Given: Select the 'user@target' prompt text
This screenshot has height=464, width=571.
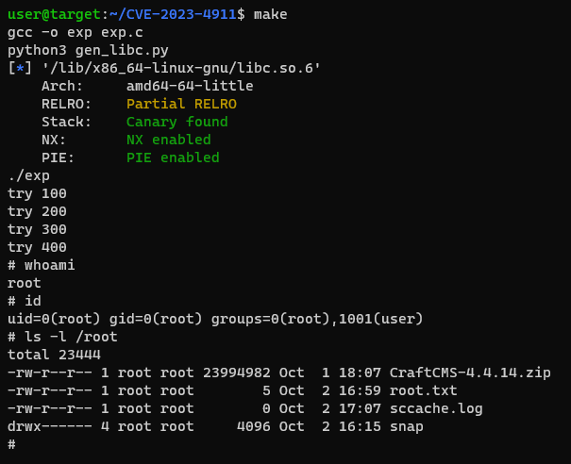Looking at the screenshot, I should coord(54,14).
